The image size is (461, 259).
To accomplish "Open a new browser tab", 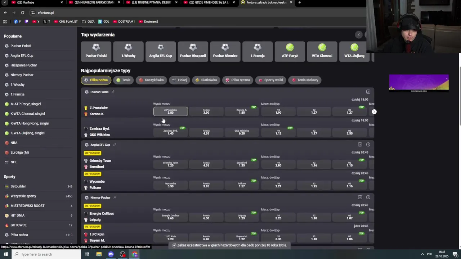I will pos(300,3).
